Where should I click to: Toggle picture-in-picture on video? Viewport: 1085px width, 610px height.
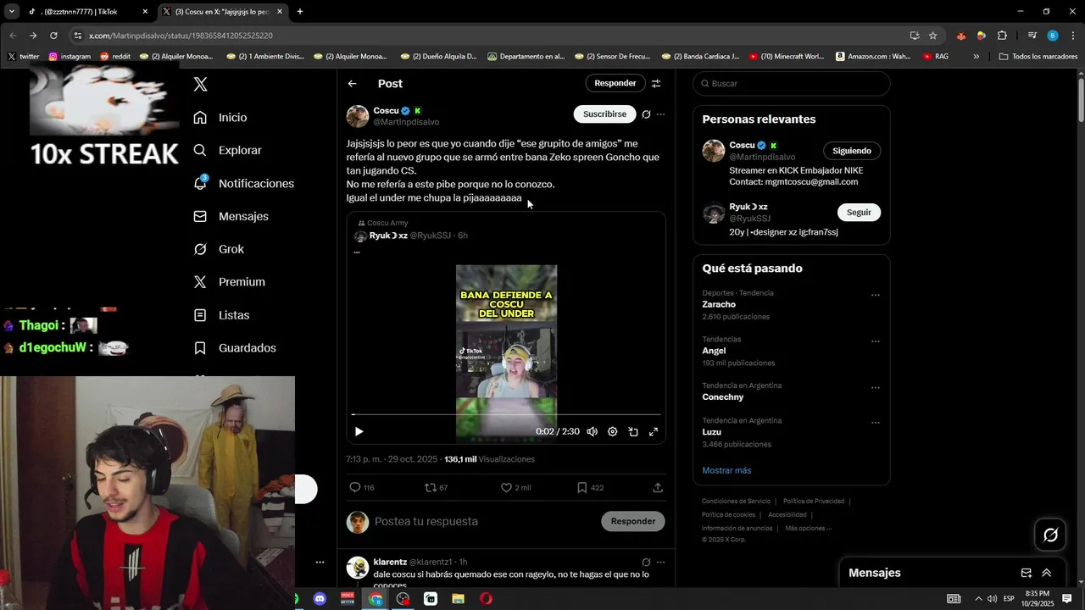tap(633, 431)
